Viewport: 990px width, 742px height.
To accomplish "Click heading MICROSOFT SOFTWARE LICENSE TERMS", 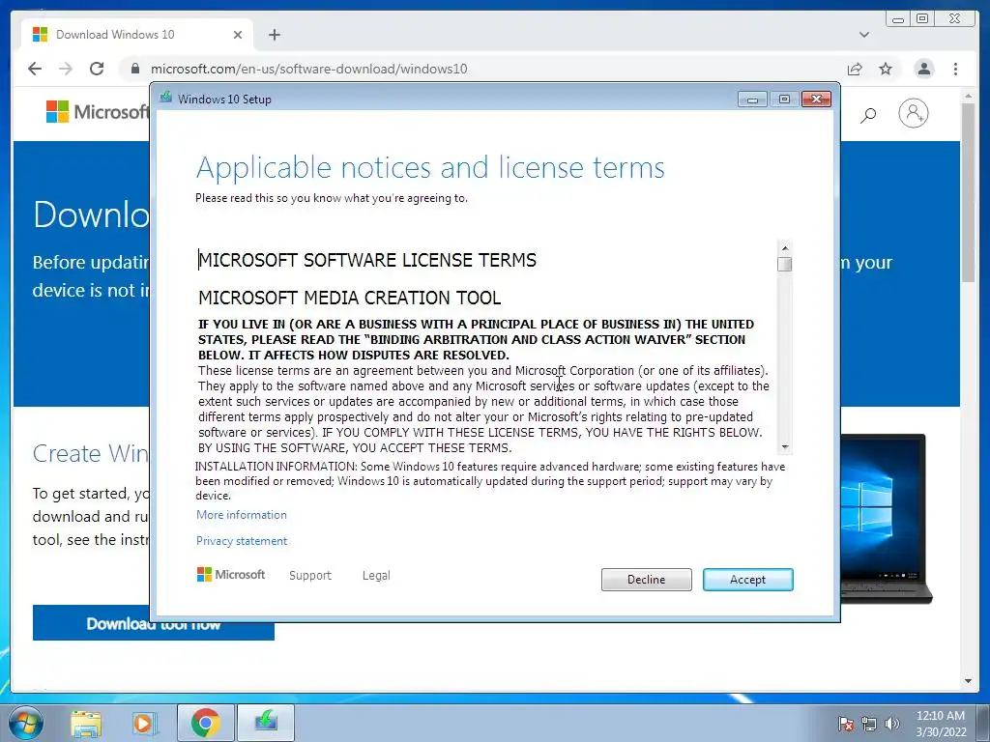I will [x=367, y=260].
